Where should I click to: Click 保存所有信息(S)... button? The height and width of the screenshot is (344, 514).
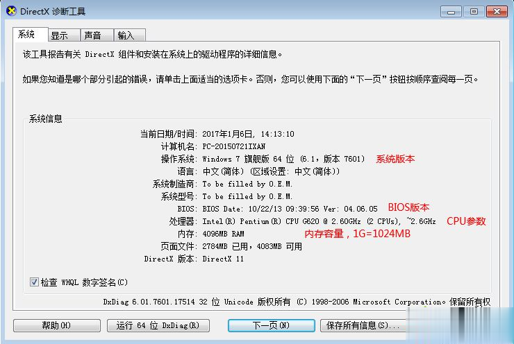coord(363,325)
